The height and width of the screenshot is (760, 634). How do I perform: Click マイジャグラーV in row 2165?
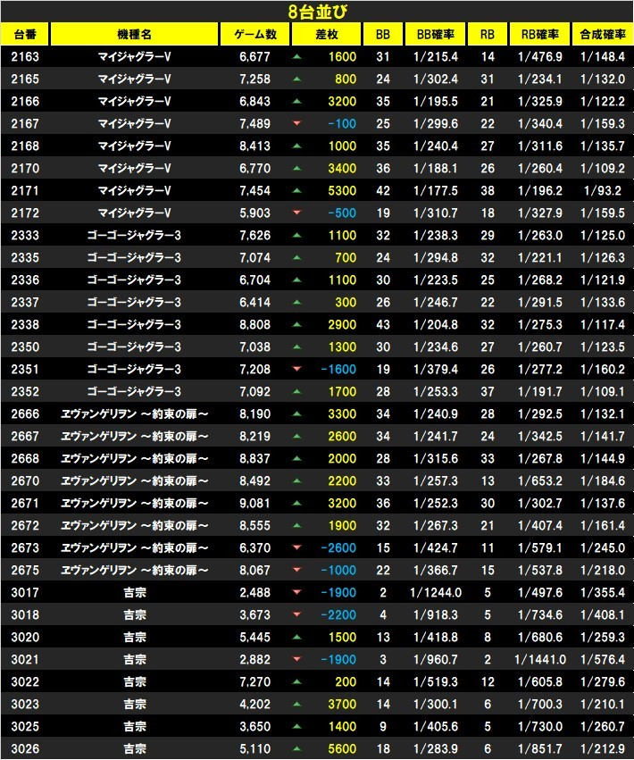134,79
